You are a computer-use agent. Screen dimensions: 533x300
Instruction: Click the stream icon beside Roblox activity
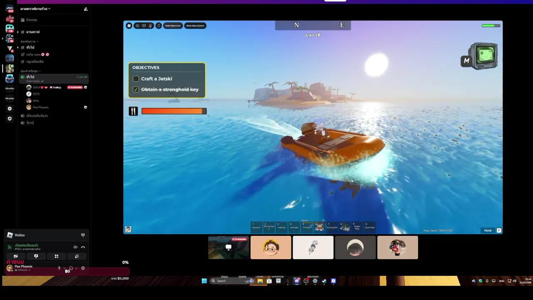pos(83,235)
